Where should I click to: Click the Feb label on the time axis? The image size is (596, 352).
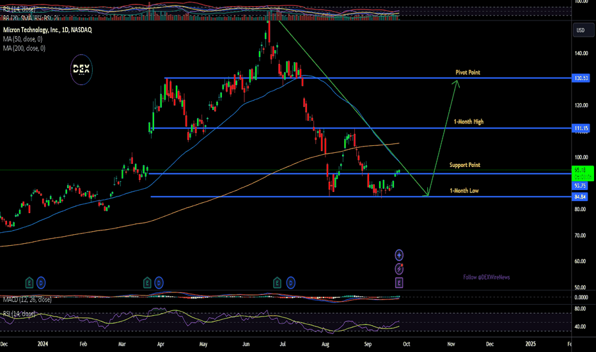[x=83, y=344]
